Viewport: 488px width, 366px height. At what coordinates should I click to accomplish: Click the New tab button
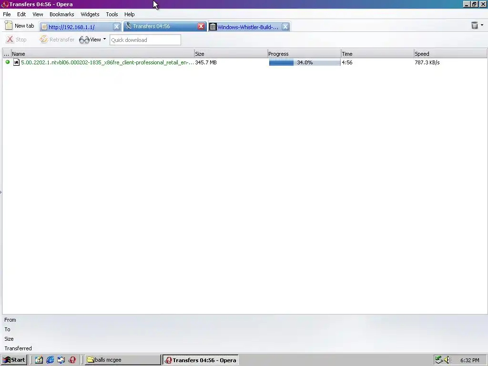point(20,26)
